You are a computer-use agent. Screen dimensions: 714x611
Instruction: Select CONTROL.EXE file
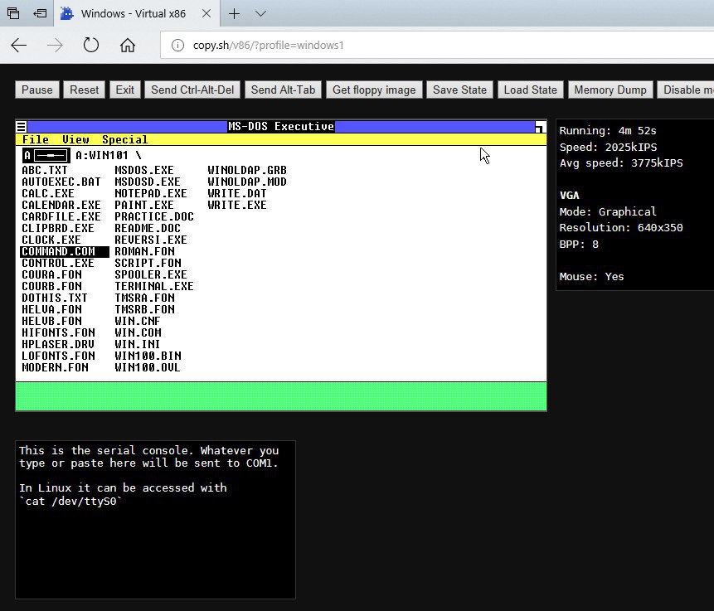[x=58, y=263]
